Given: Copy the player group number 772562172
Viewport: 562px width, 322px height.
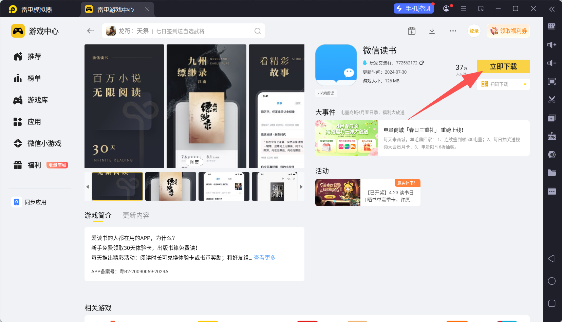Looking at the screenshot, I should (421, 63).
